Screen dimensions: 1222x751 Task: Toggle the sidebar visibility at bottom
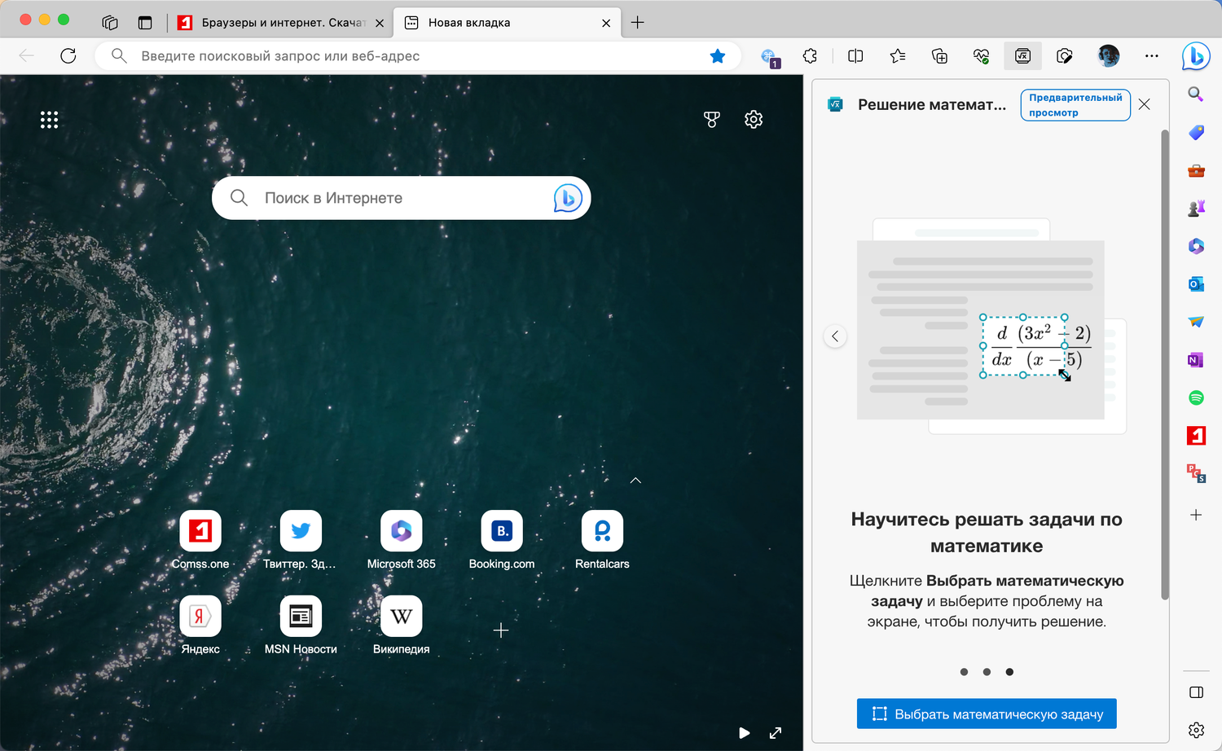1196,692
